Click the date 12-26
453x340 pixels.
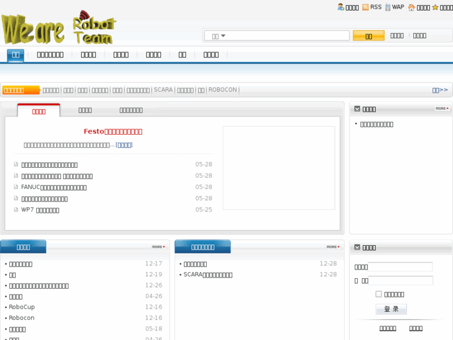[154, 285]
